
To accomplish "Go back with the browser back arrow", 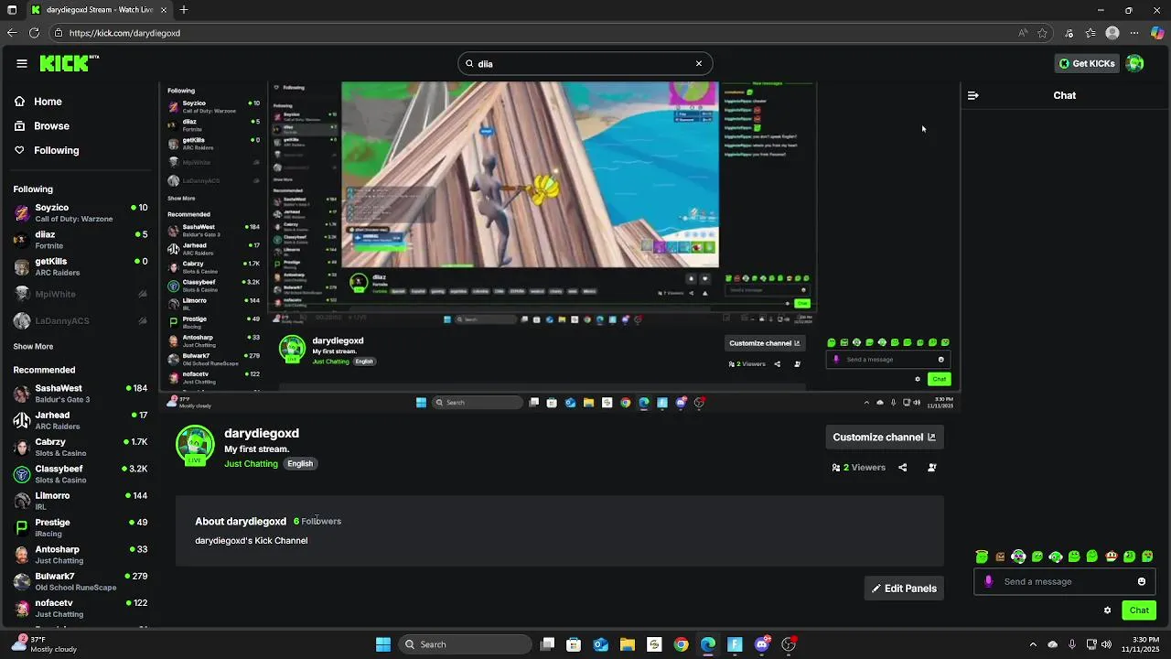I will [x=12, y=33].
